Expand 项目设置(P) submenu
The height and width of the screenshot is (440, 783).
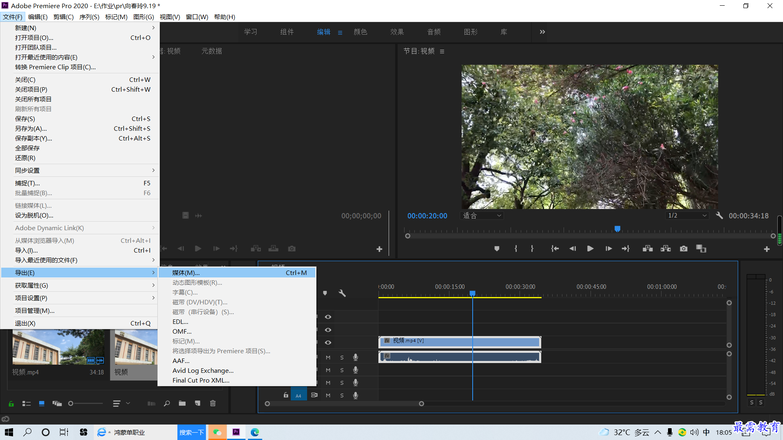[80, 298]
